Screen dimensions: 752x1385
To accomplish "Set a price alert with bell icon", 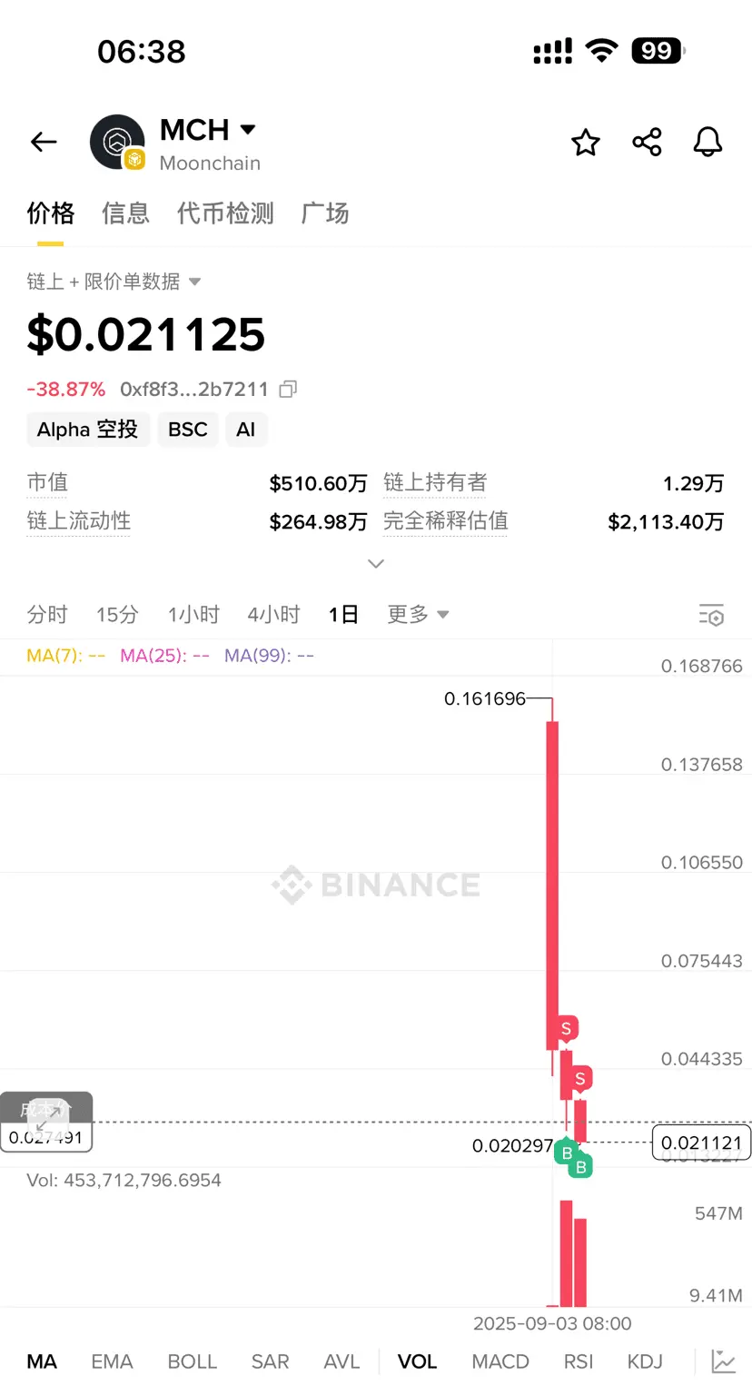I will click(707, 143).
